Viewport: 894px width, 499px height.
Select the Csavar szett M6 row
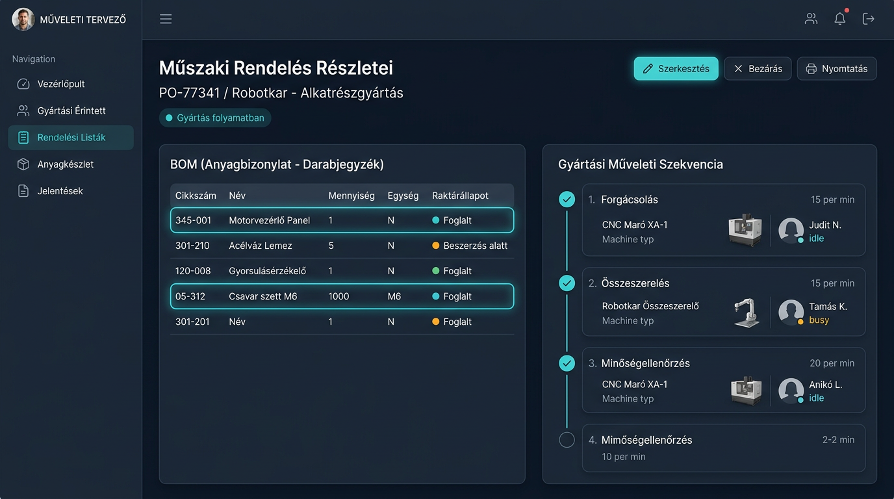point(342,296)
